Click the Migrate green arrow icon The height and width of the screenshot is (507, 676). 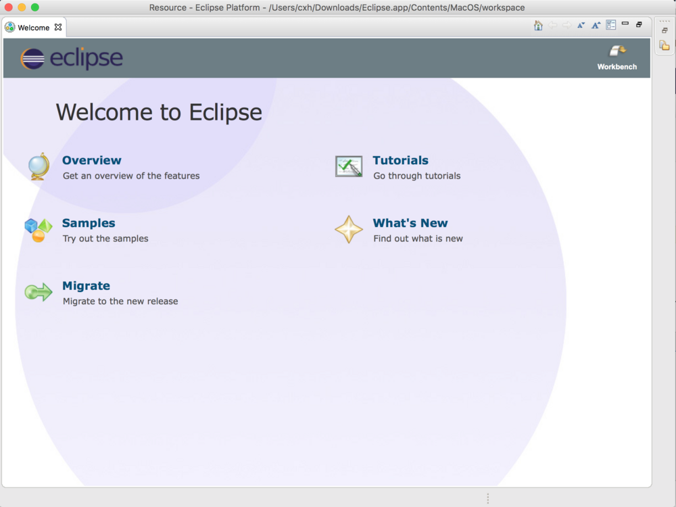(x=38, y=292)
